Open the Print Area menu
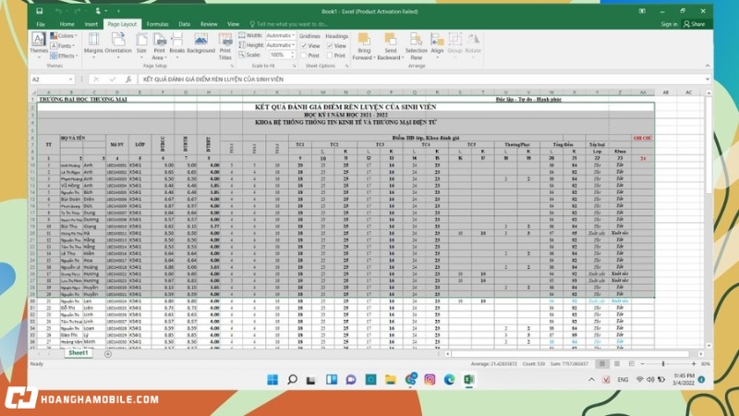Viewport: 739px width, 416px height. (x=159, y=46)
